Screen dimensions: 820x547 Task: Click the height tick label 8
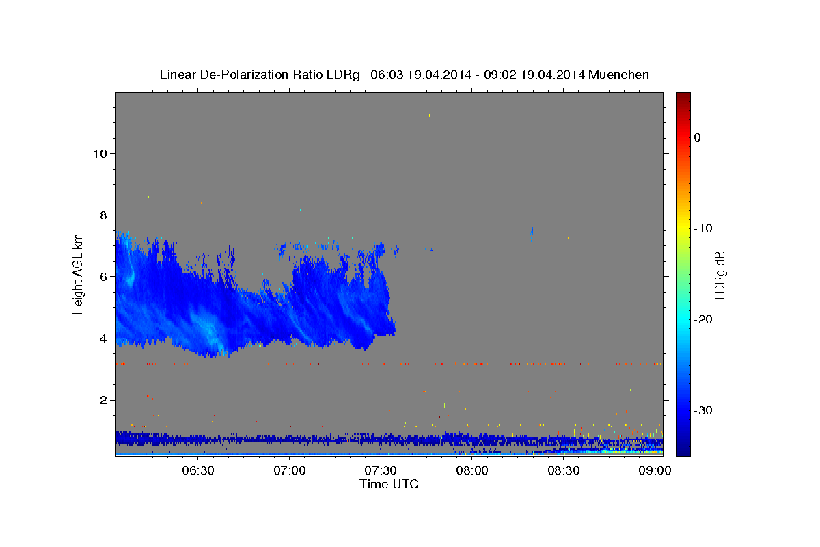point(102,215)
